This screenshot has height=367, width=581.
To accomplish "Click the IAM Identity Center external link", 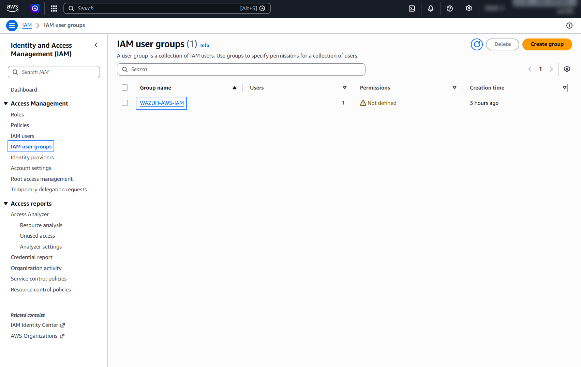I will coord(38,325).
